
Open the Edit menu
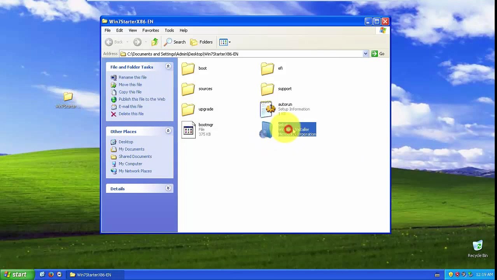[x=119, y=30]
